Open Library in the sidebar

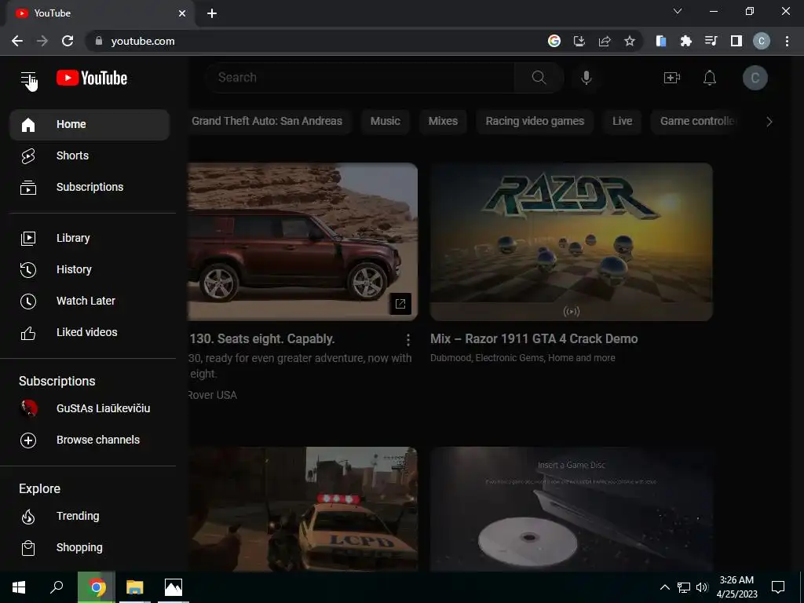click(90, 239)
